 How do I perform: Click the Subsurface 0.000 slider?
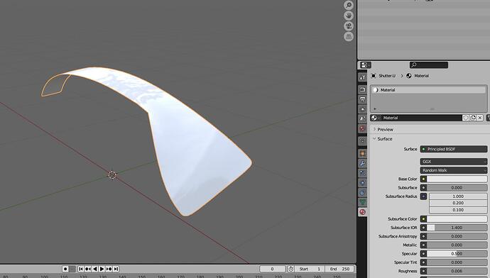tap(457, 187)
